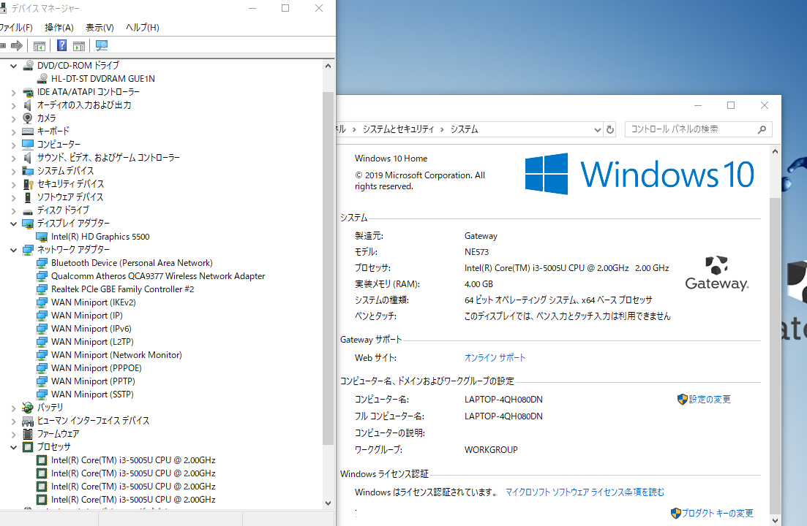This screenshot has width=807, height=526.
Task: Click the プロダクト キーの変更 link
Action: [718, 513]
